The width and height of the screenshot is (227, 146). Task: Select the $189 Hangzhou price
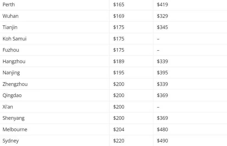point(119,62)
